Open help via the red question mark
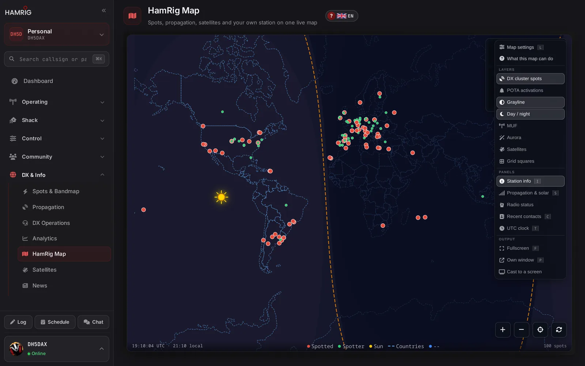 coord(331,16)
